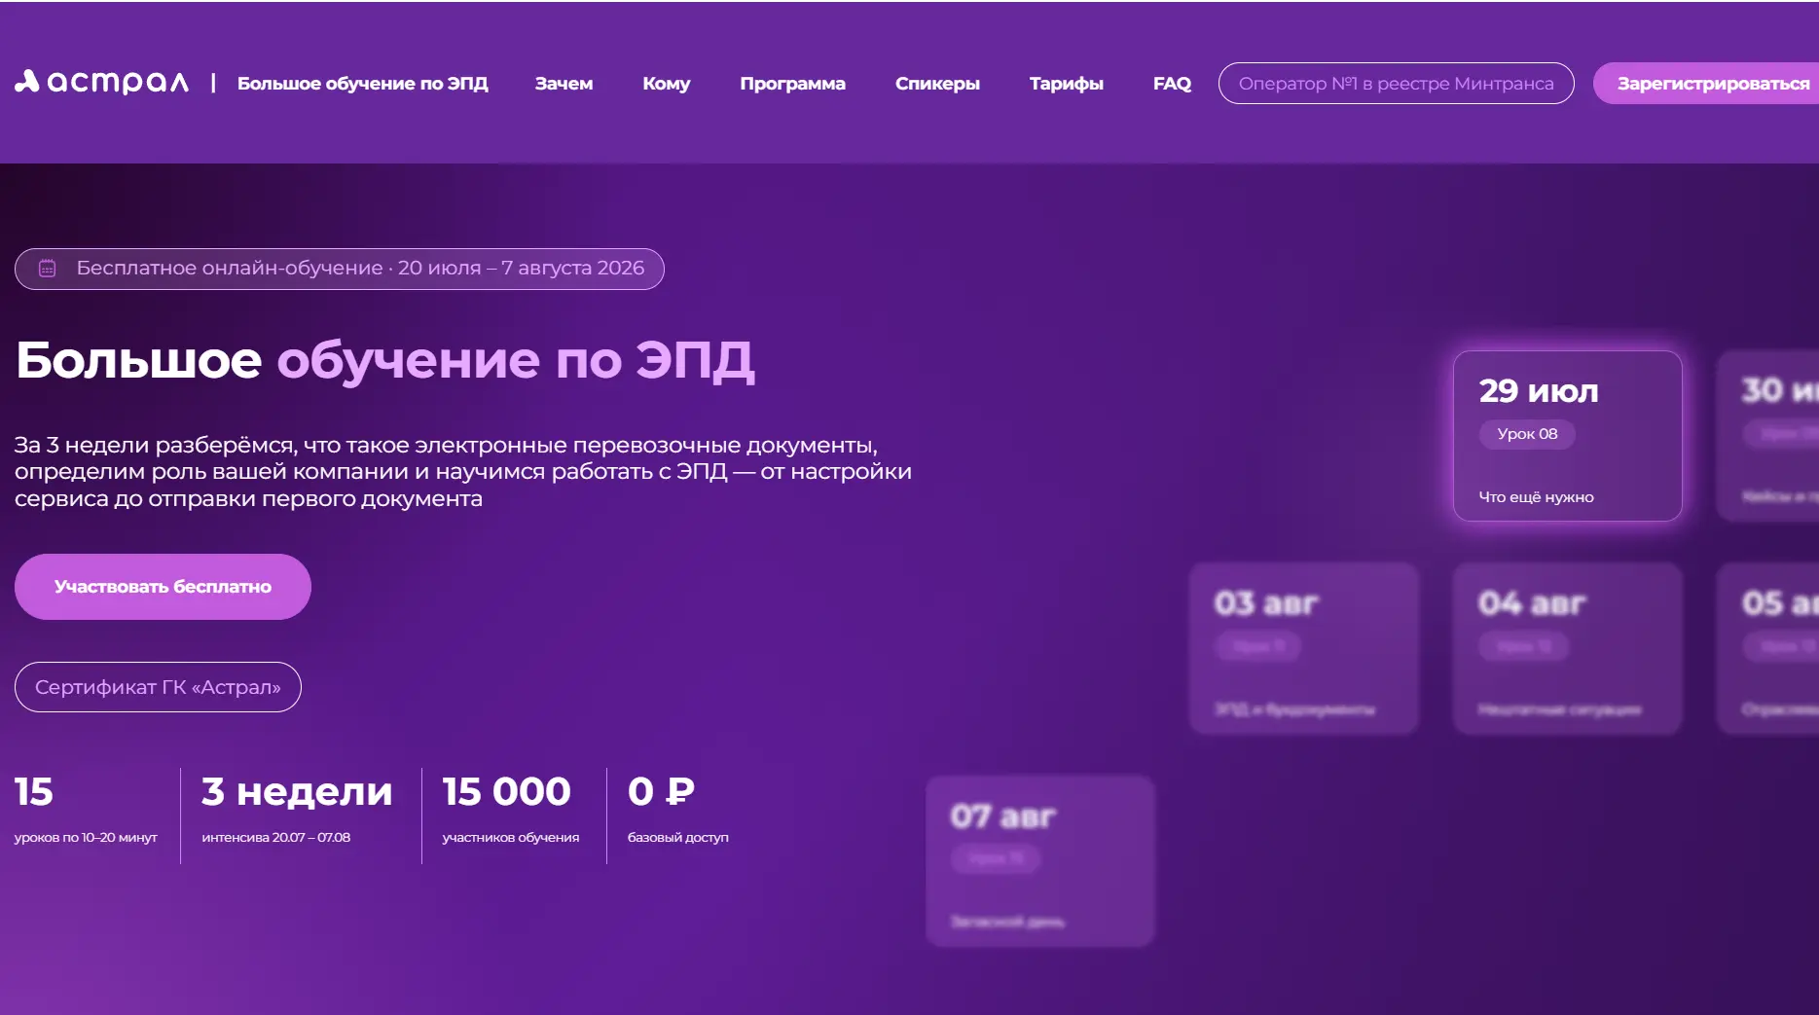Viewport: 1819px width, 1015px height.
Task: Select the '29 июл' lesson card
Action: [1567, 436]
